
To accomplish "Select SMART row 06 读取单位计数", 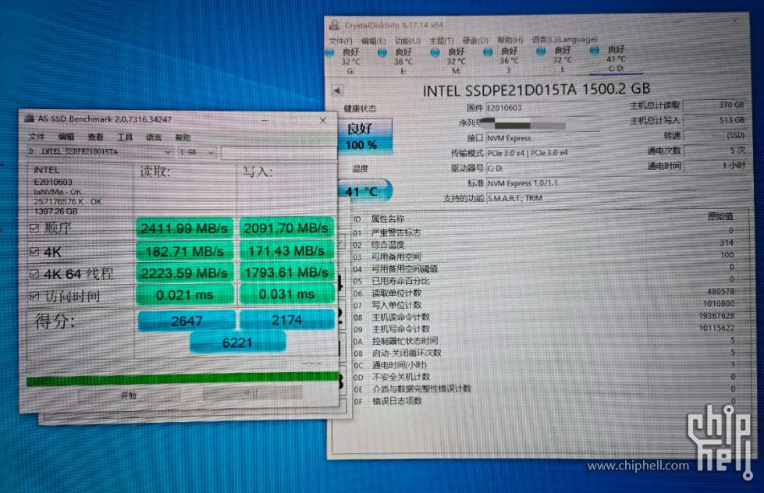I will (543, 293).
